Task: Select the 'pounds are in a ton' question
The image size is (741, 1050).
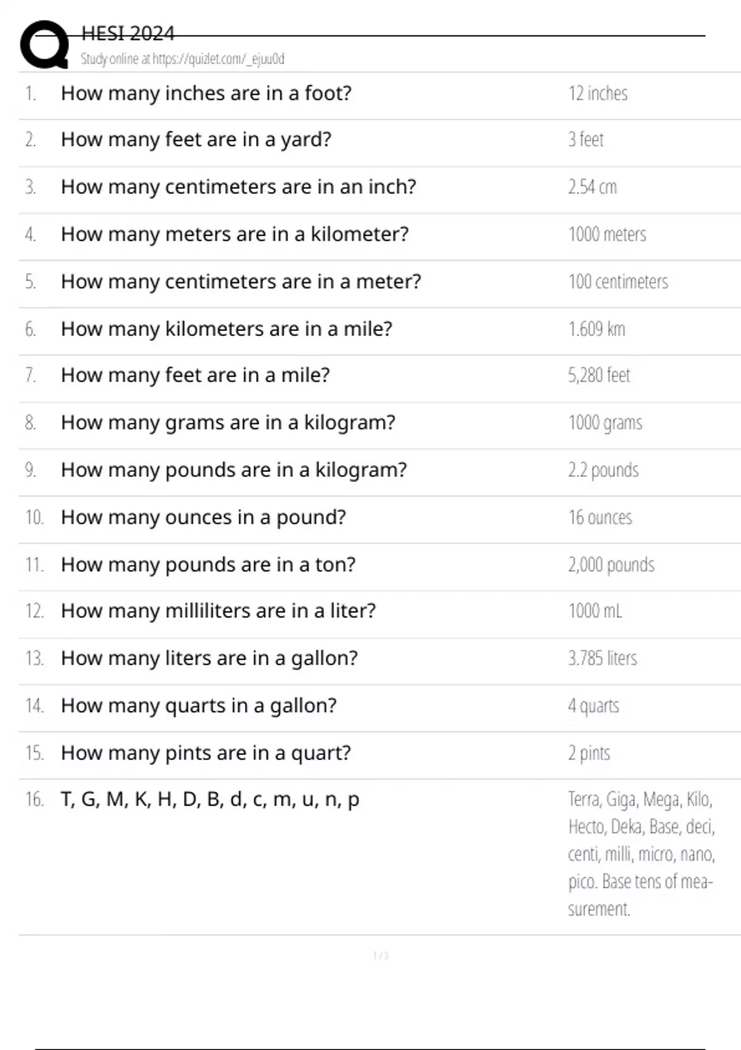Action: (208, 565)
